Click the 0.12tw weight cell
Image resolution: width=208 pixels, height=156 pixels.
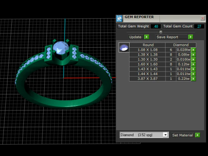tap(183, 64)
